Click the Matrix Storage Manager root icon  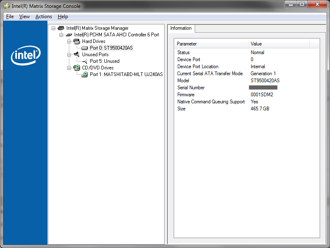pyautogui.click(x=61, y=28)
